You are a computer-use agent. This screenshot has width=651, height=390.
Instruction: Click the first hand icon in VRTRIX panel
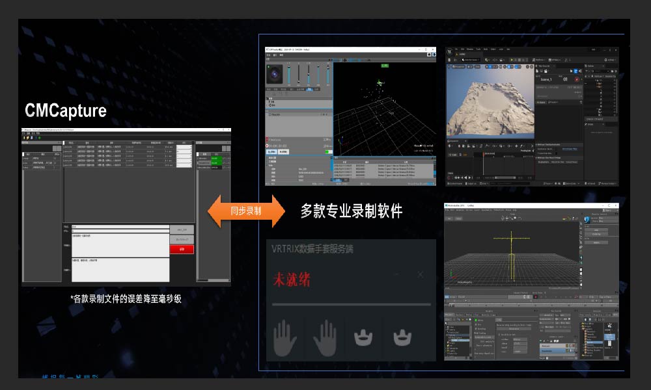point(285,339)
